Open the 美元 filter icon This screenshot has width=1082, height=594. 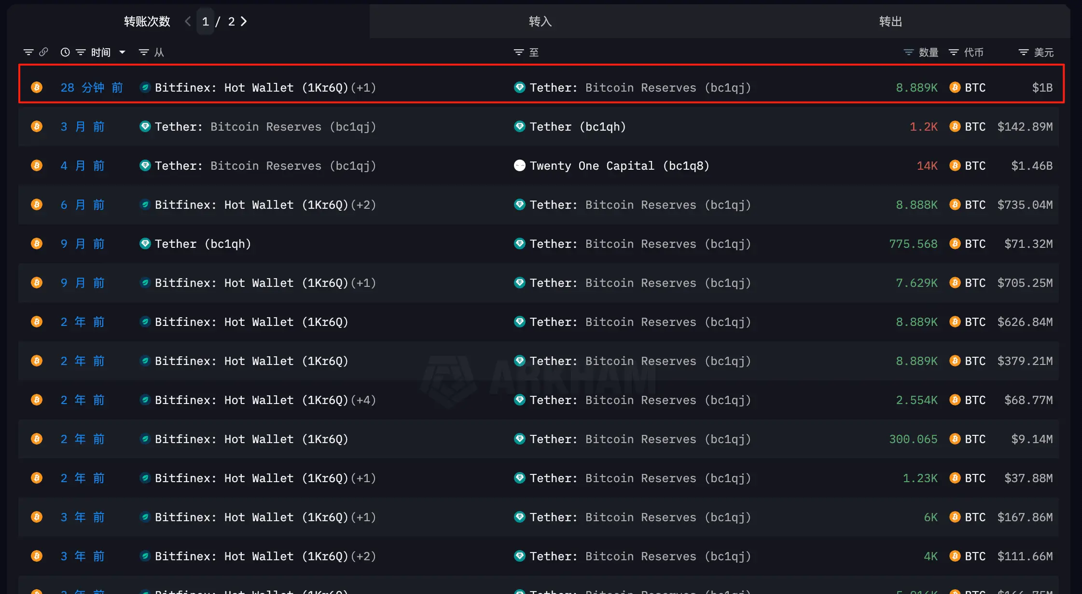1024,52
